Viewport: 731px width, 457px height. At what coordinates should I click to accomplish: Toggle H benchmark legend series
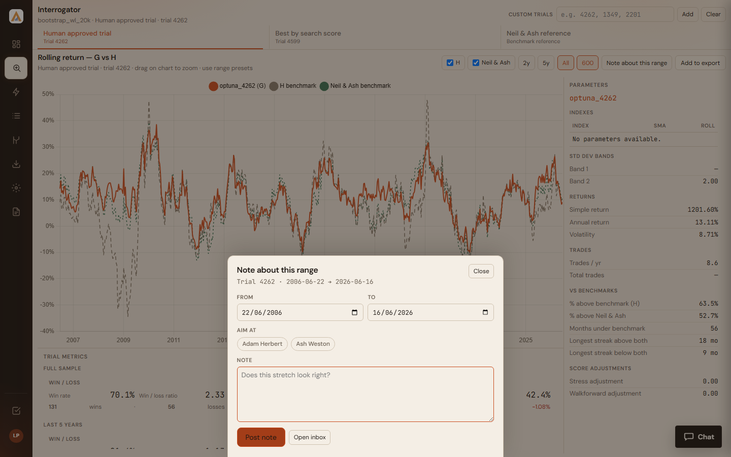(x=293, y=86)
